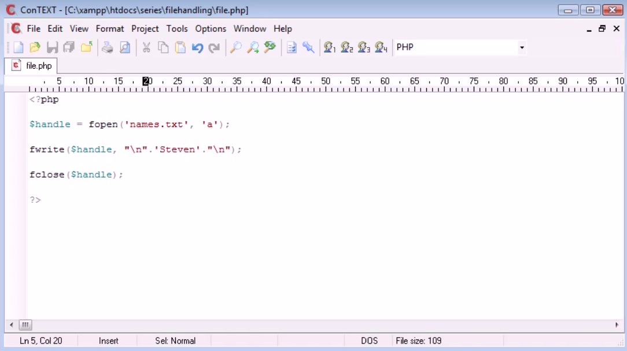Click the horizontal scrollbar thumb

point(25,325)
